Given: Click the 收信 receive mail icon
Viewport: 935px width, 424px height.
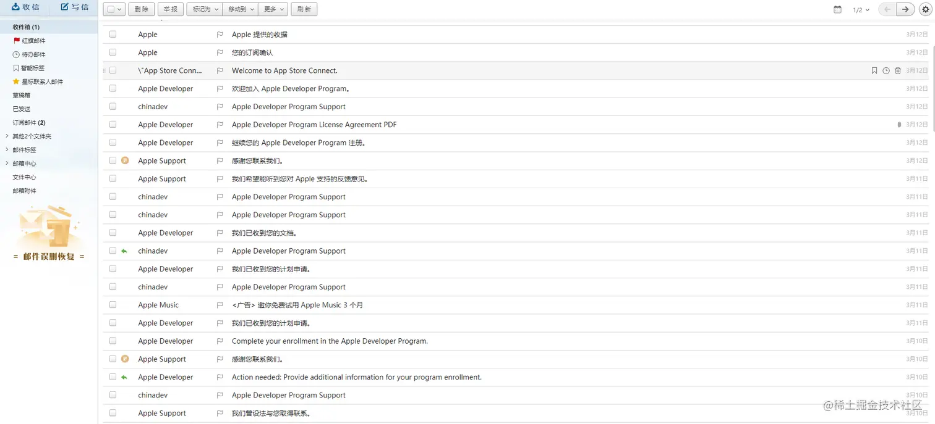Looking at the screenshot, I should tap(15, 7).
